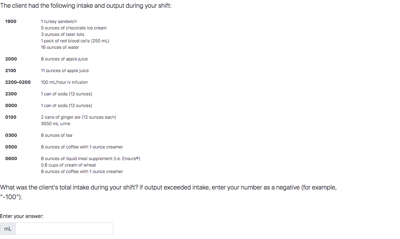
Task: Click the 8 ounces apple juice entry
Action: pos(64,59)
